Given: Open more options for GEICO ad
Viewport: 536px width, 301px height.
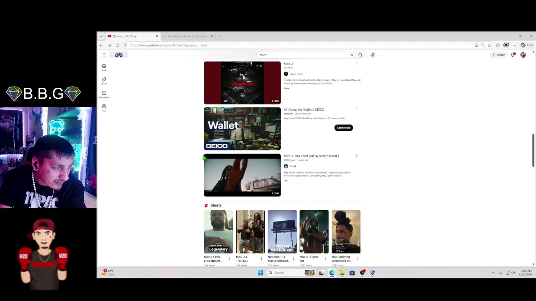Looking at the screenshot, I should coord(357,109).
